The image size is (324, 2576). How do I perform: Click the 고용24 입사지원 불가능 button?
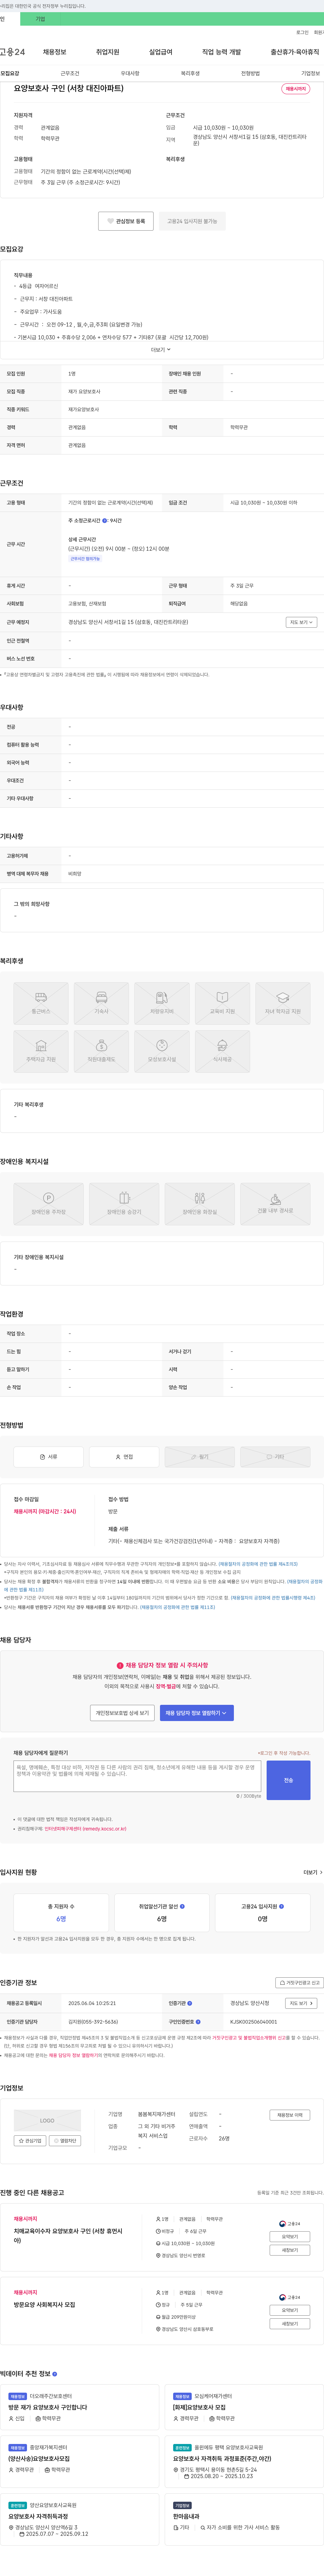pos(192,221)
